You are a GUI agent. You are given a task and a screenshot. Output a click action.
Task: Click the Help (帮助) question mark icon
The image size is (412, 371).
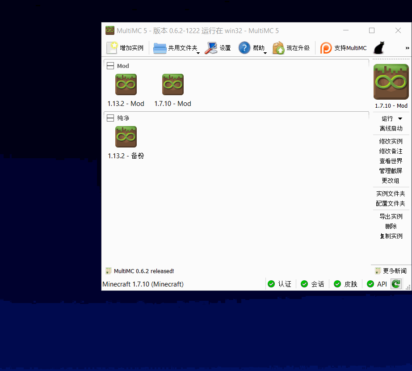click(x=244, y=48)
